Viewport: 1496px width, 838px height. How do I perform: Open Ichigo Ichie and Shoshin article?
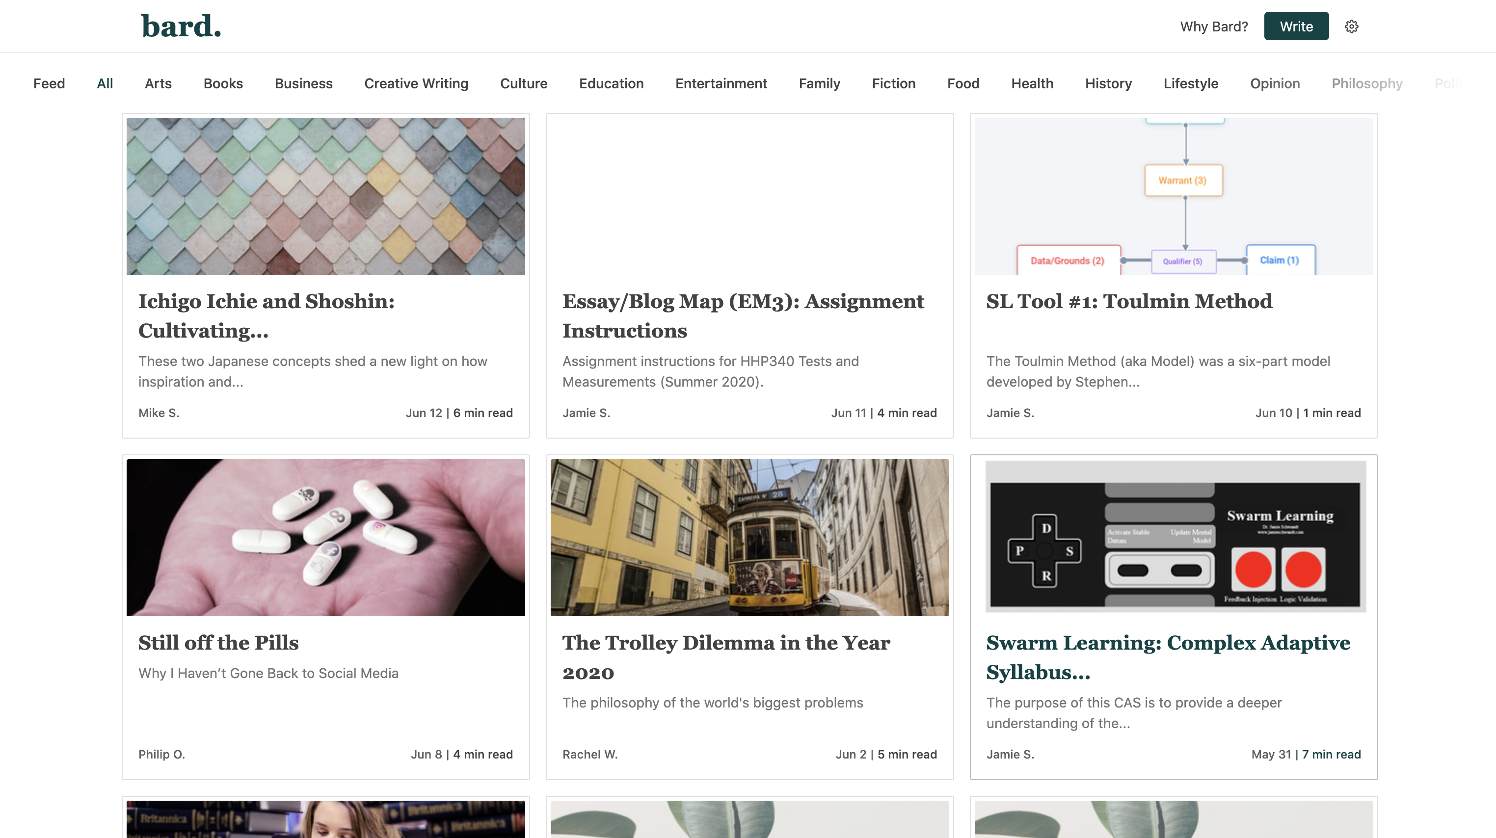tap(267, 315)
